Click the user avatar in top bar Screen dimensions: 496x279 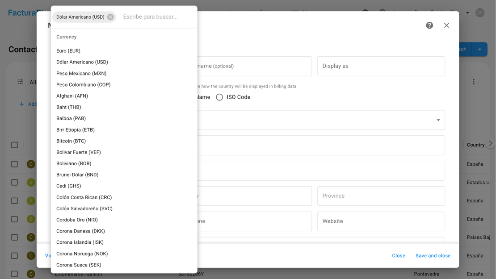[479, 12]
